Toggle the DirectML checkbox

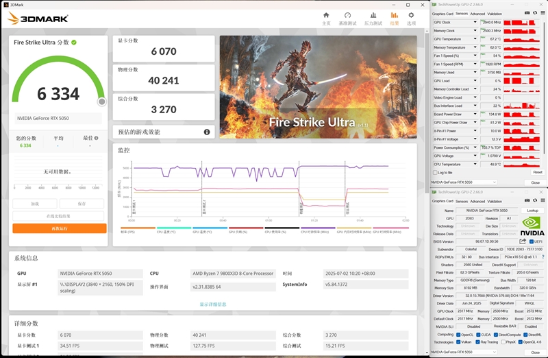[x=525, y=335]
